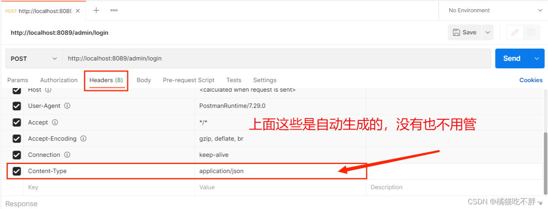Click the Connection key cell
This screenshot has width=548, height=209.
109,155
